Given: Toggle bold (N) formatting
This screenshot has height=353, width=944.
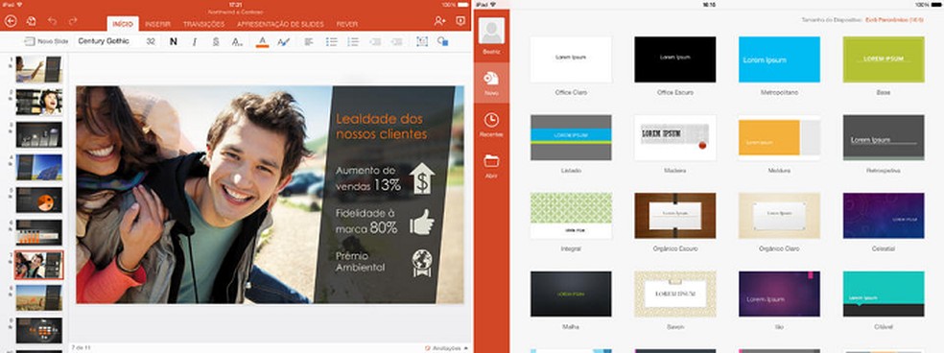Looking at the screenshot, I should [x=174, y=41].
